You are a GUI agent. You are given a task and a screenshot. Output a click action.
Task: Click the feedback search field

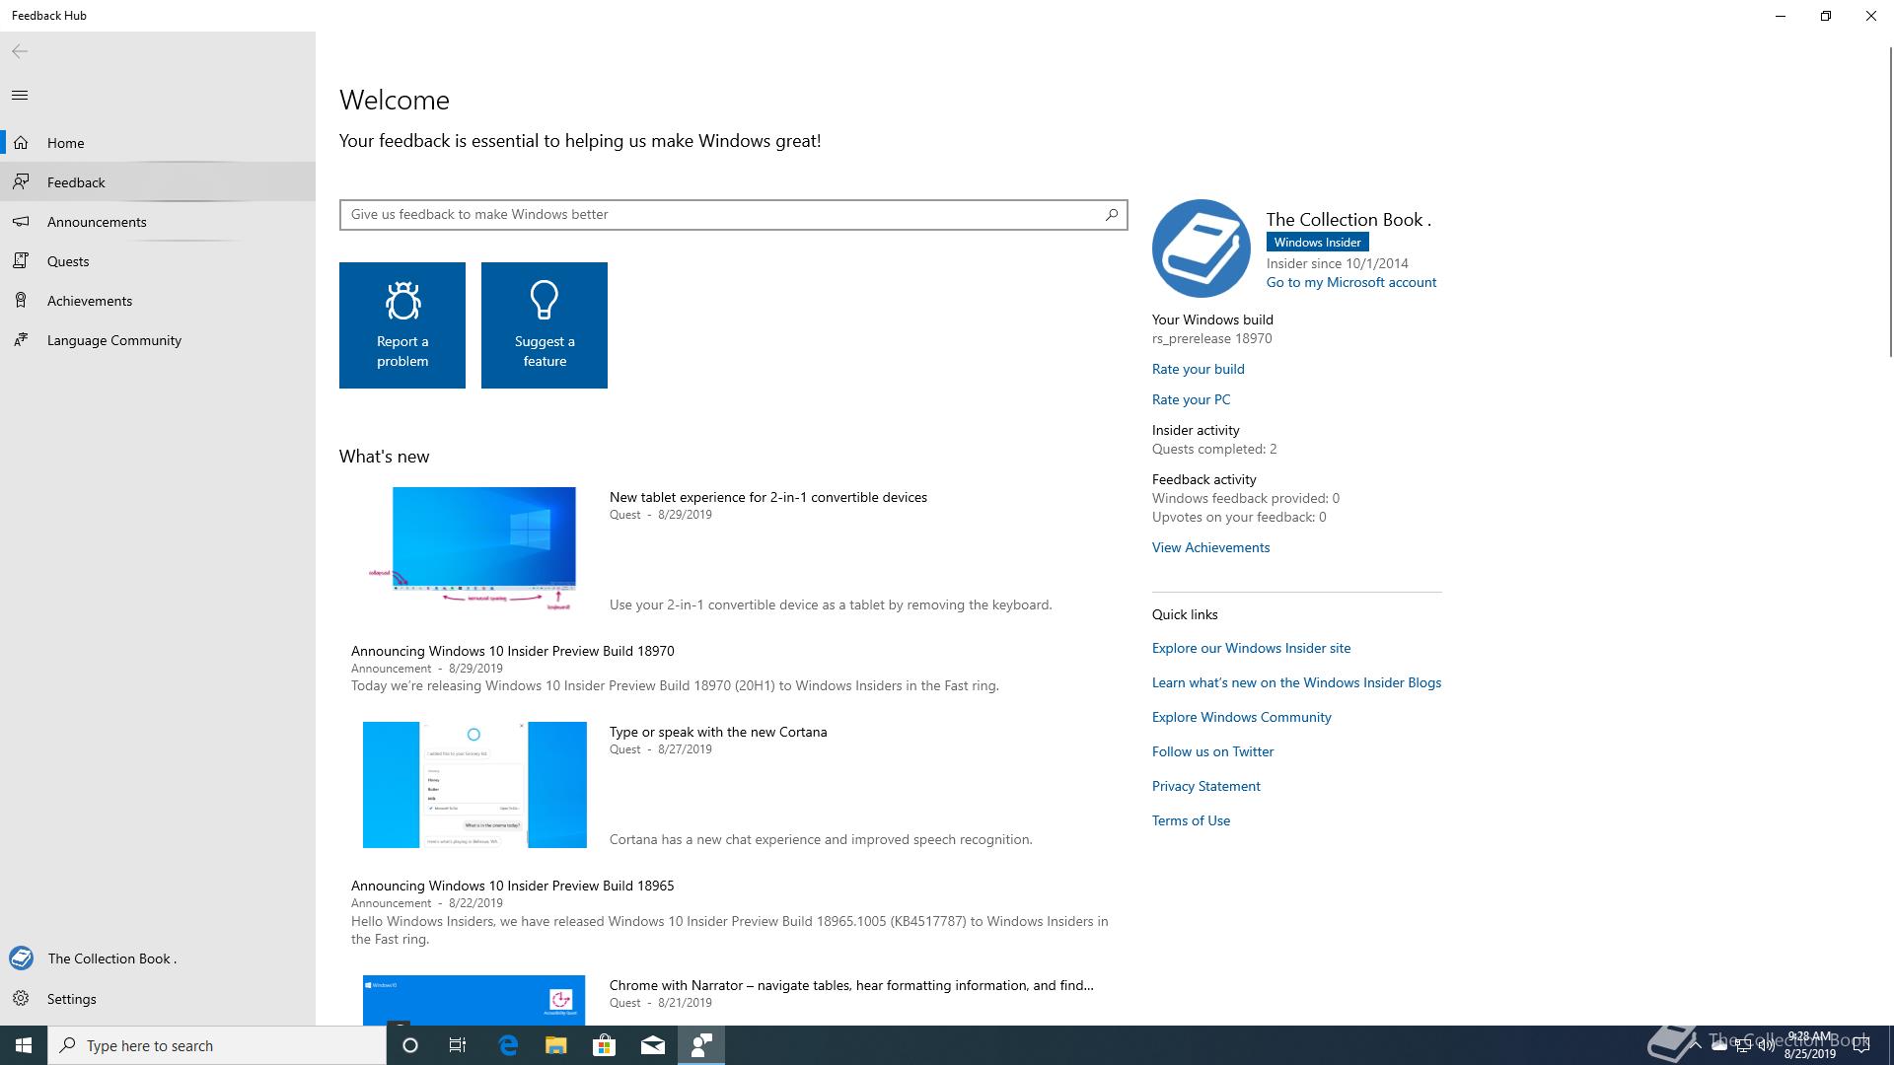pyautogui.click(x=733, y=215)
